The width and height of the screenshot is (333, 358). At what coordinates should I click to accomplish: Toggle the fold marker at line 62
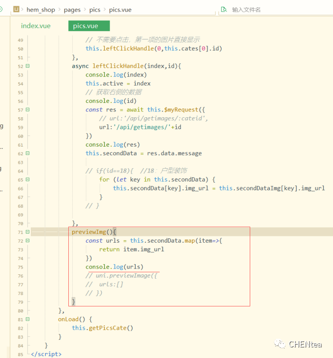point(27,153)
